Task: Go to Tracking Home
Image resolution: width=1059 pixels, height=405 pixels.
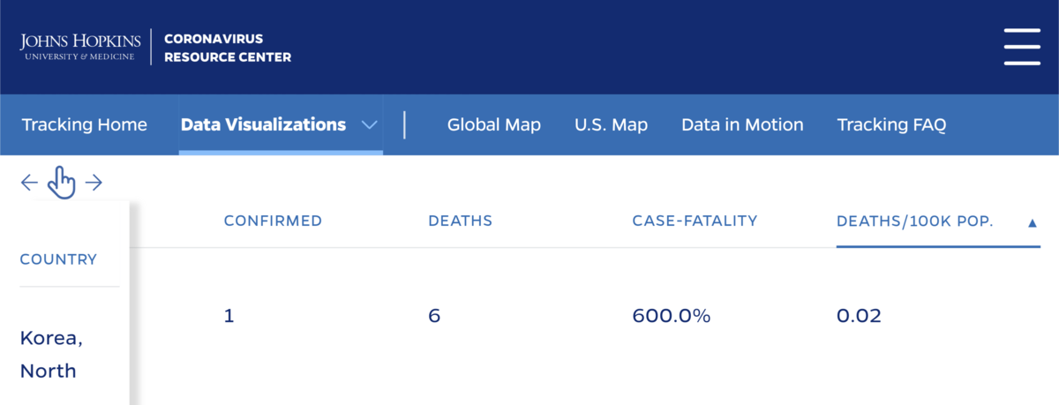Action: (85, 124)
